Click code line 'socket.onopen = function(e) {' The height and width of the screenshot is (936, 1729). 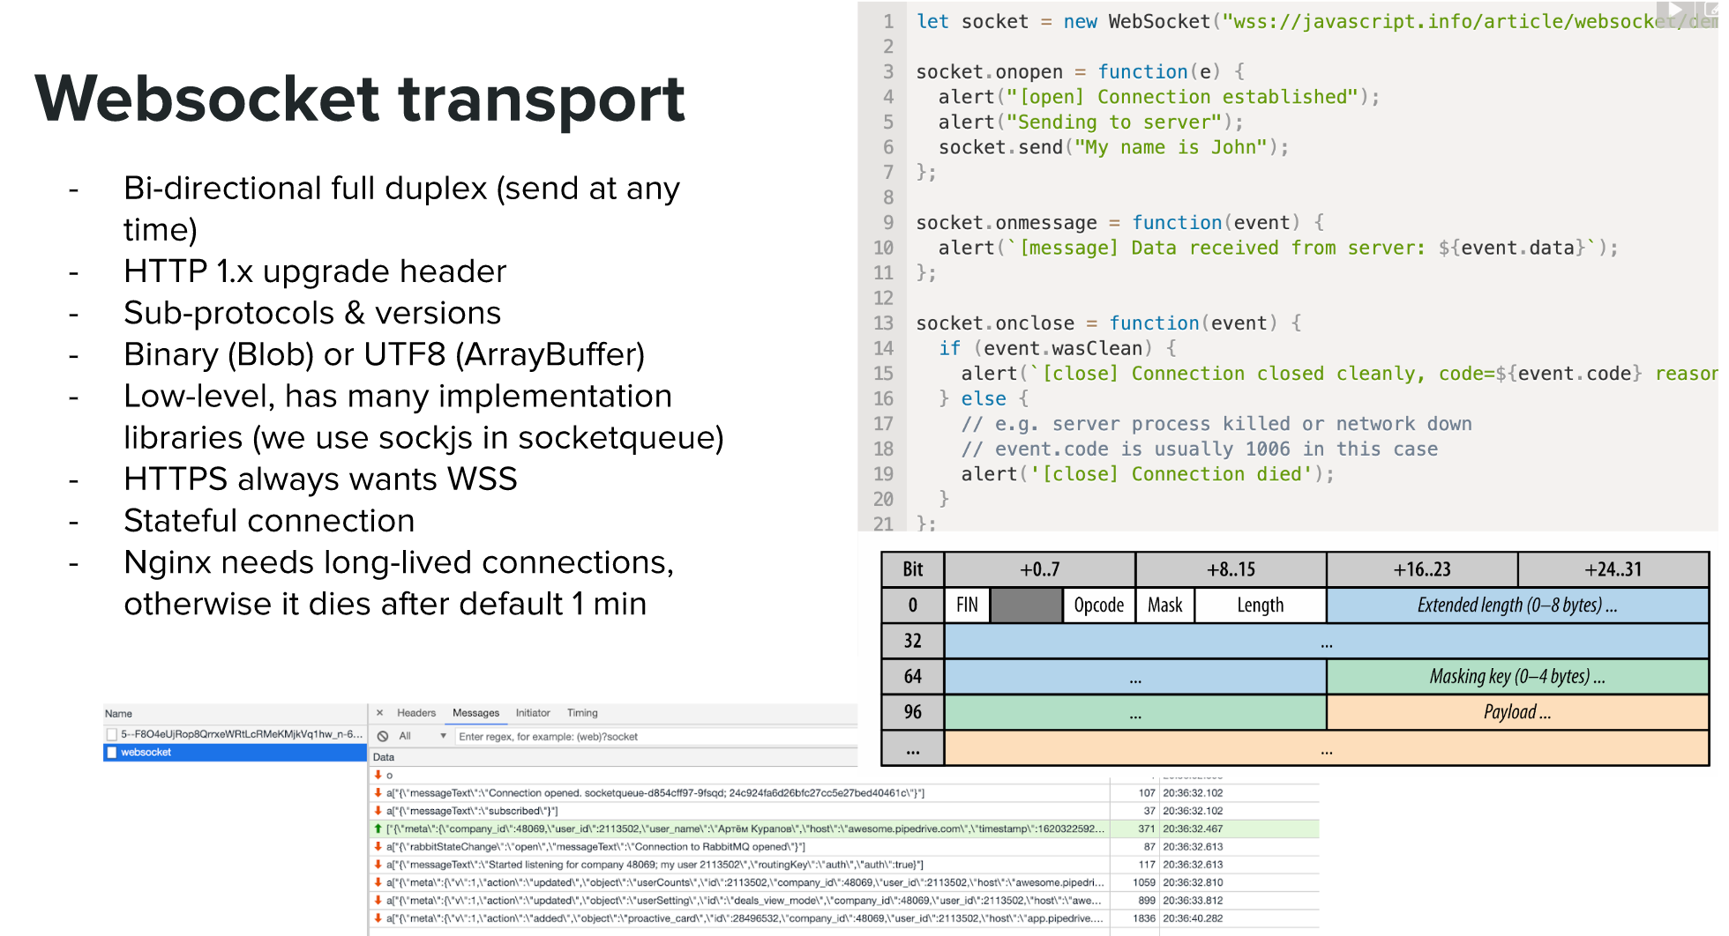click(1080, 71)
